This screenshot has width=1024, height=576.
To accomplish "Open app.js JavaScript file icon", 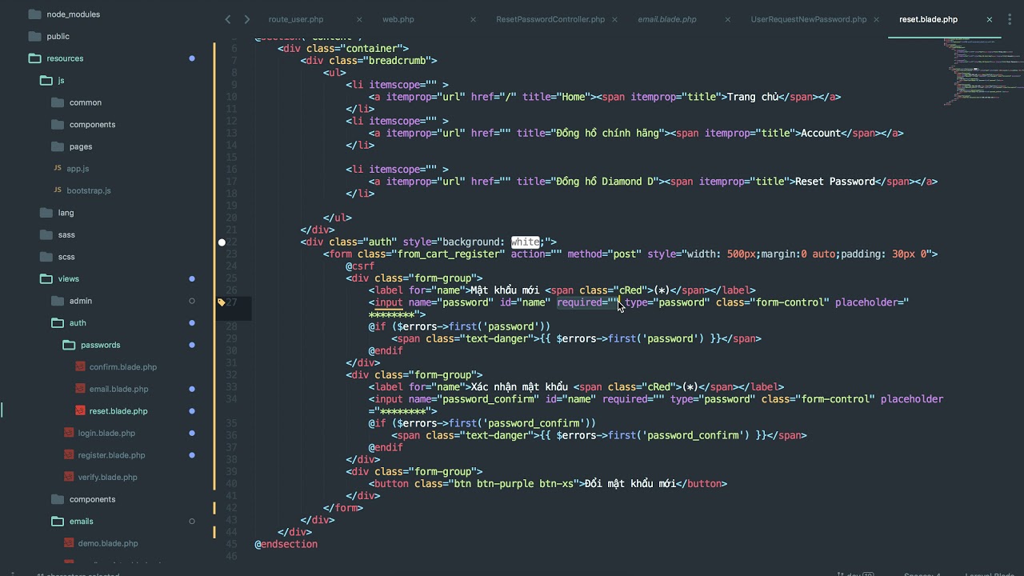I will 57,168.
